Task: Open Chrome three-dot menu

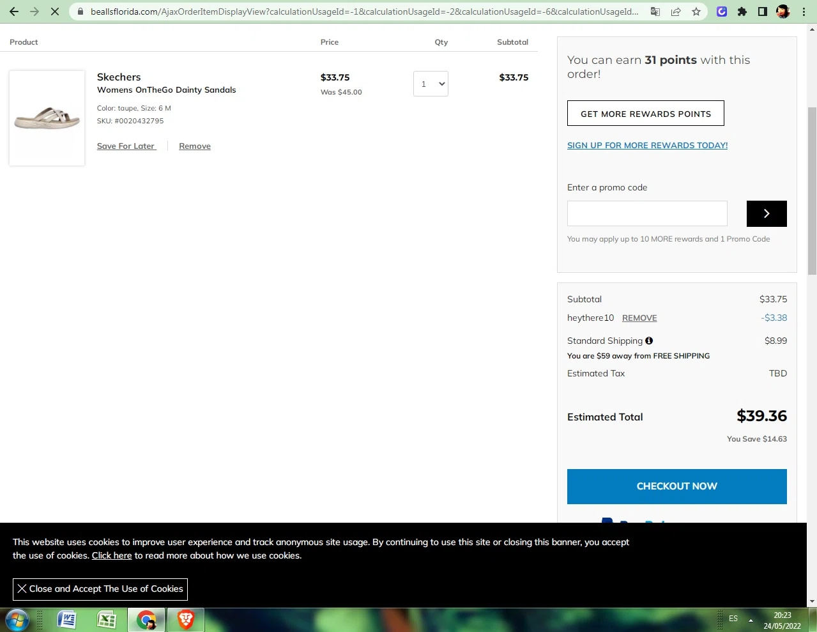Action: (x=804, y=12)
